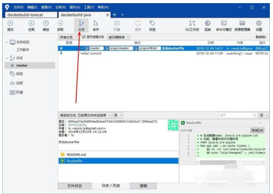Click the search magnifier icon in search box

[254, 115]
